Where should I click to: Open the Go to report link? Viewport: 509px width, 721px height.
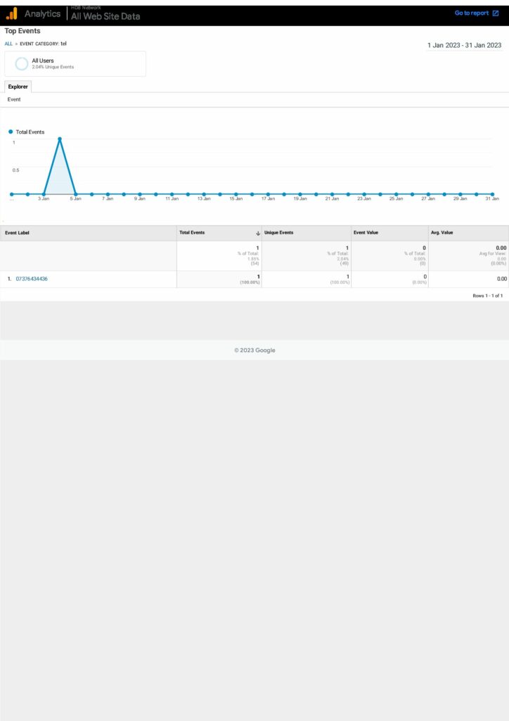coord(471,13)
